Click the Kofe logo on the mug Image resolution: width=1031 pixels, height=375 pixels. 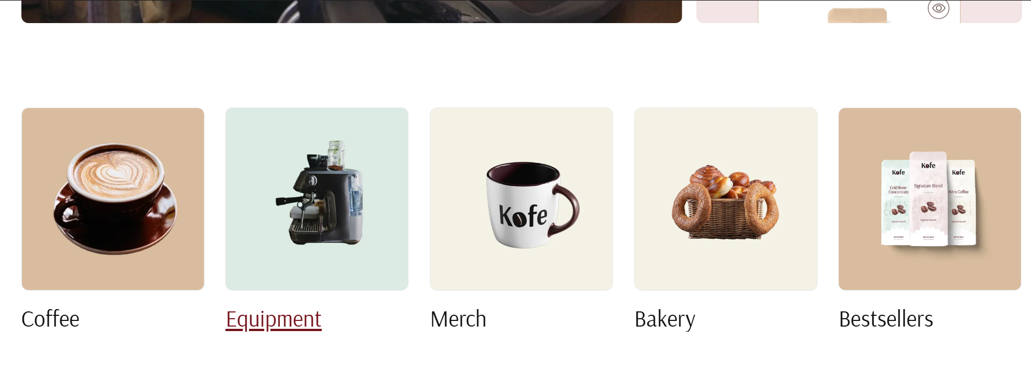pyautogui.click(x=523, y=216)
